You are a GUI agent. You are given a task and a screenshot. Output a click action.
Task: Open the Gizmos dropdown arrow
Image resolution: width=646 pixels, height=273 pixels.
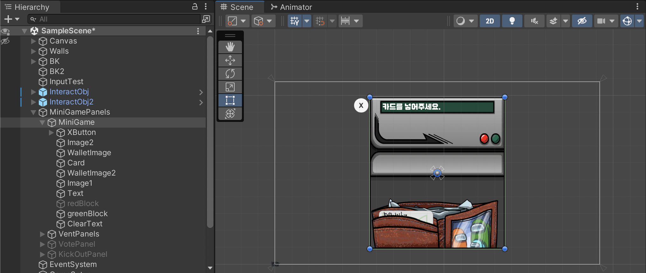[639, 21]
